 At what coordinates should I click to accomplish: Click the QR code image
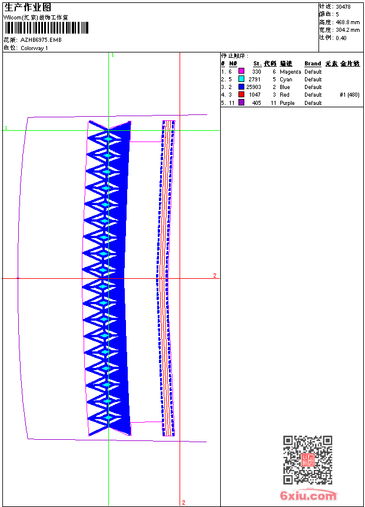click(307, 460)
